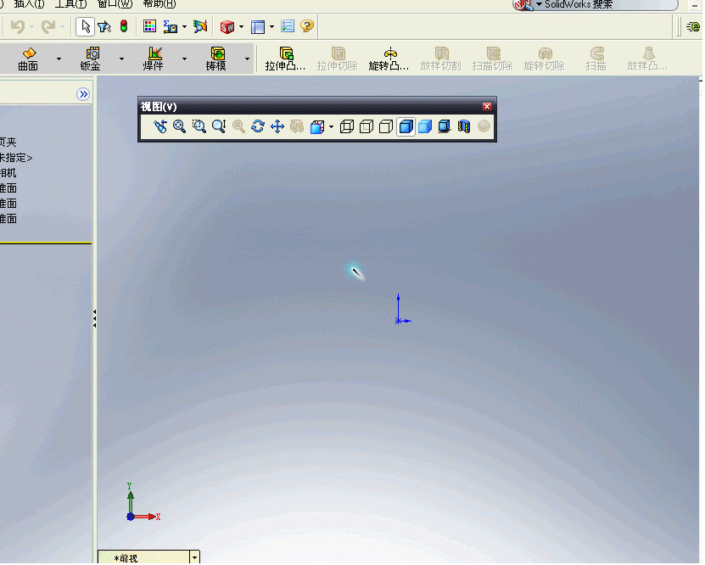The image size is (705, 565).
Task: Click the greyed RealView graphics icon
Action: (484, 126)
